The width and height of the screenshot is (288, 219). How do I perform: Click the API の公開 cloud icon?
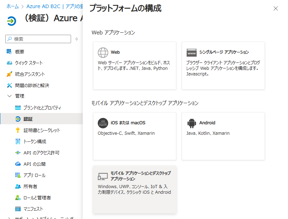[x=18, y=164]
